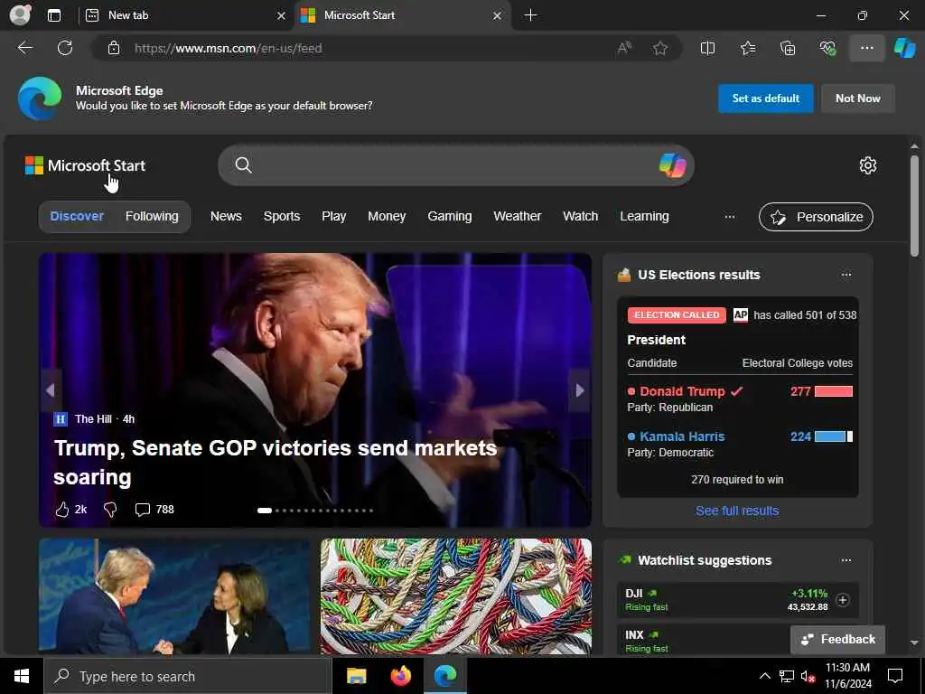The width and height of the screenshot is (925, 694).
Task: Open the News section
Action: (226, 216)
